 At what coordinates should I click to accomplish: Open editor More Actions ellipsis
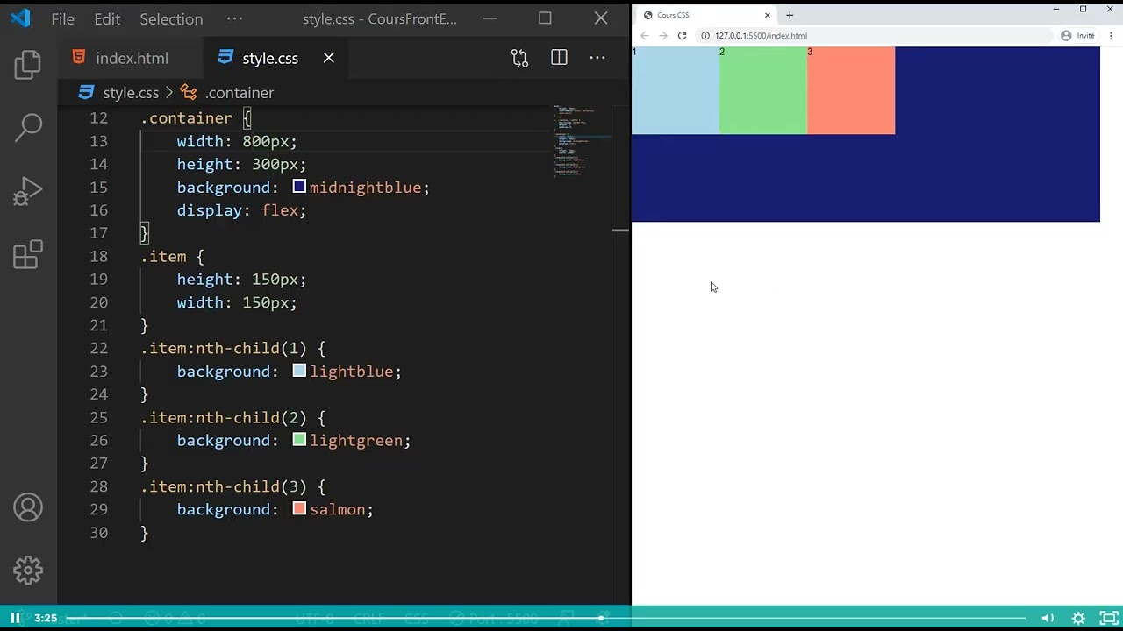(597, 58)
